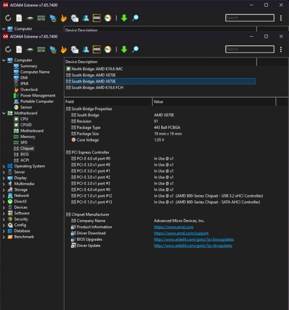Viewport: 289px width, 310px height.
Task: Select ACPI tree item
Action: pos(25,160)
